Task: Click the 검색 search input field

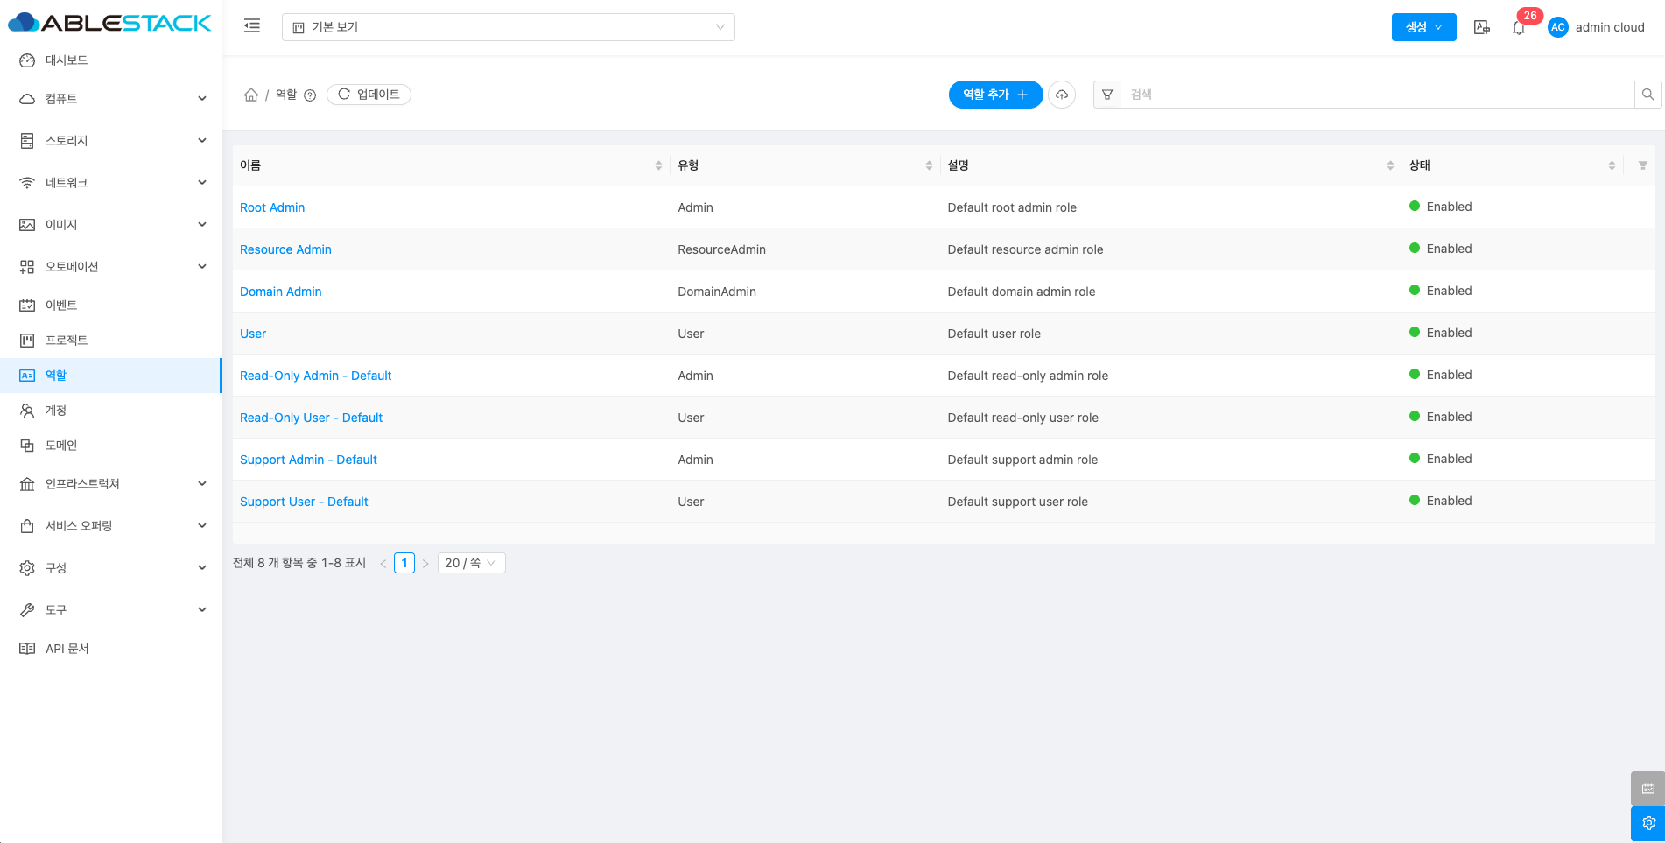Action: point(1376,95)
